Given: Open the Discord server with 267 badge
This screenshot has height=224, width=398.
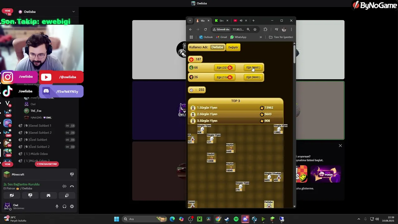Looking at the screenshot, I should tap(7, 113).
